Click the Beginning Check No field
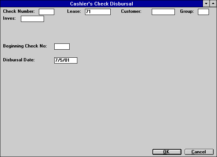The height and width of the screenshot is (157, 217). pyautogui.click(x=62, y=47)
